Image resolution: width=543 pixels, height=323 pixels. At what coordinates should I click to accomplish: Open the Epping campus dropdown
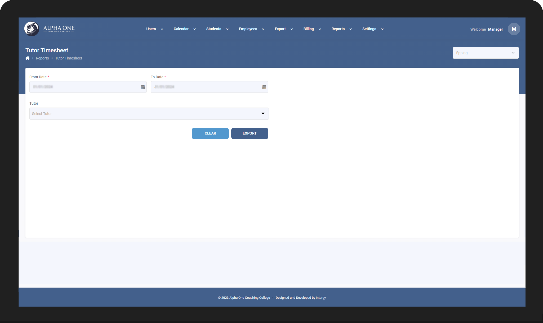(486, 53)
